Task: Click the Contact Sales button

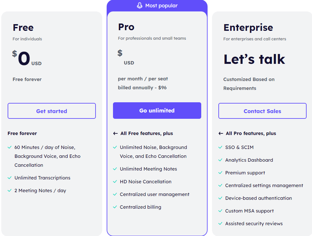Action: [x=262, y=111]
